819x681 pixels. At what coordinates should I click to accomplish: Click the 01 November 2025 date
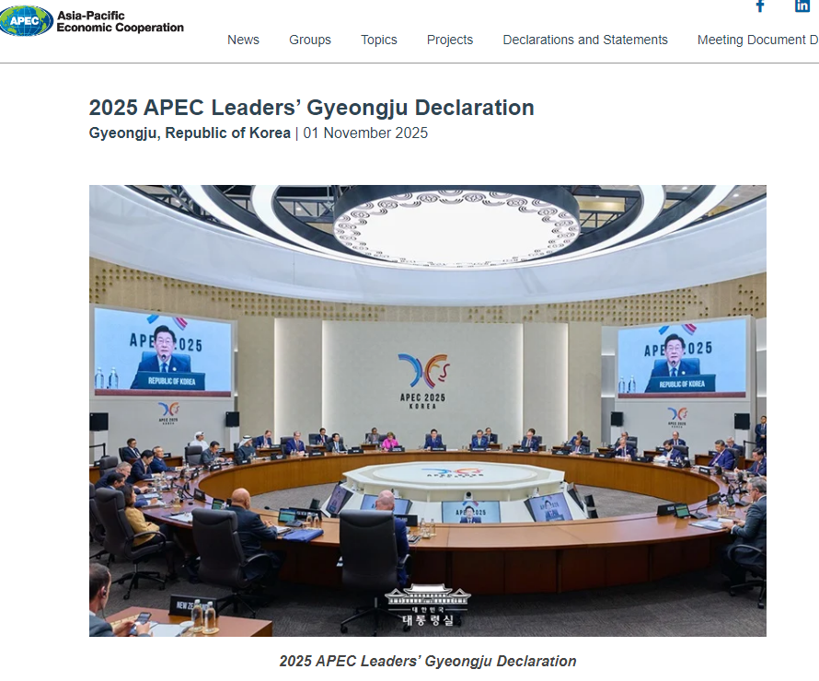point(365,133)
